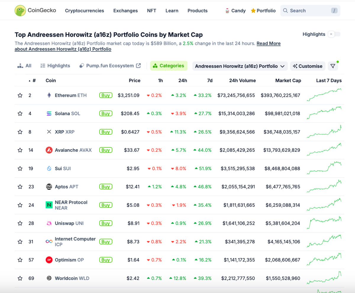The image size is (355, 293).
Task: Favorite Internet Computer with its star
Action: coord(20,242)
